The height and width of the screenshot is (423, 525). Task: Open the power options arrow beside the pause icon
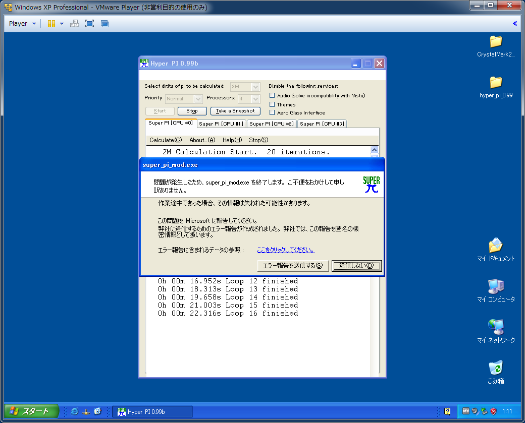[62, 23]
